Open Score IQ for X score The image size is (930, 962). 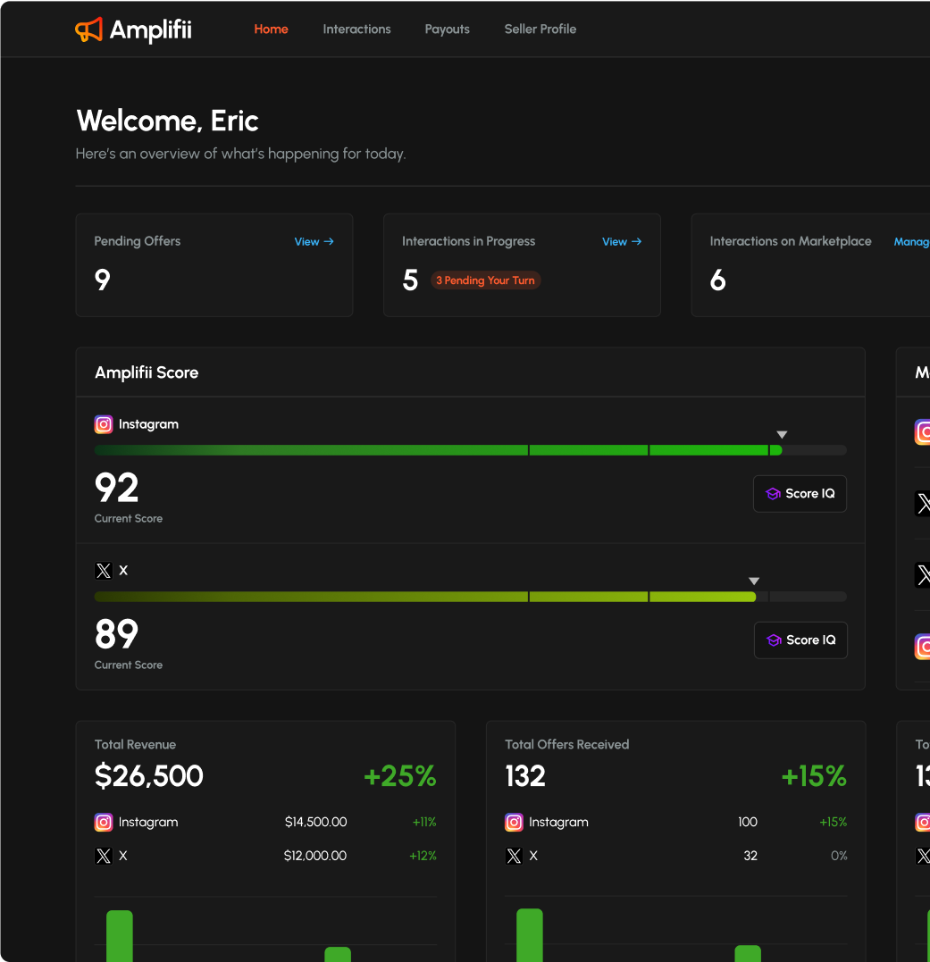point(800,640)
